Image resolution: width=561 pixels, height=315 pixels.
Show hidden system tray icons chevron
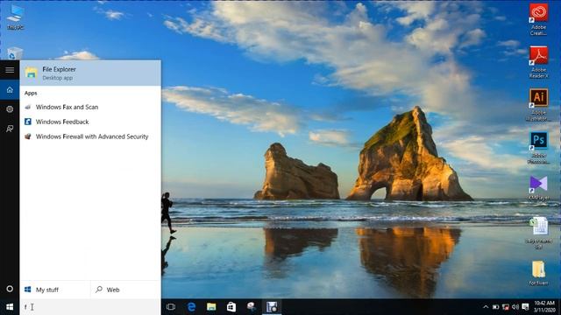(x=486, y=307)
